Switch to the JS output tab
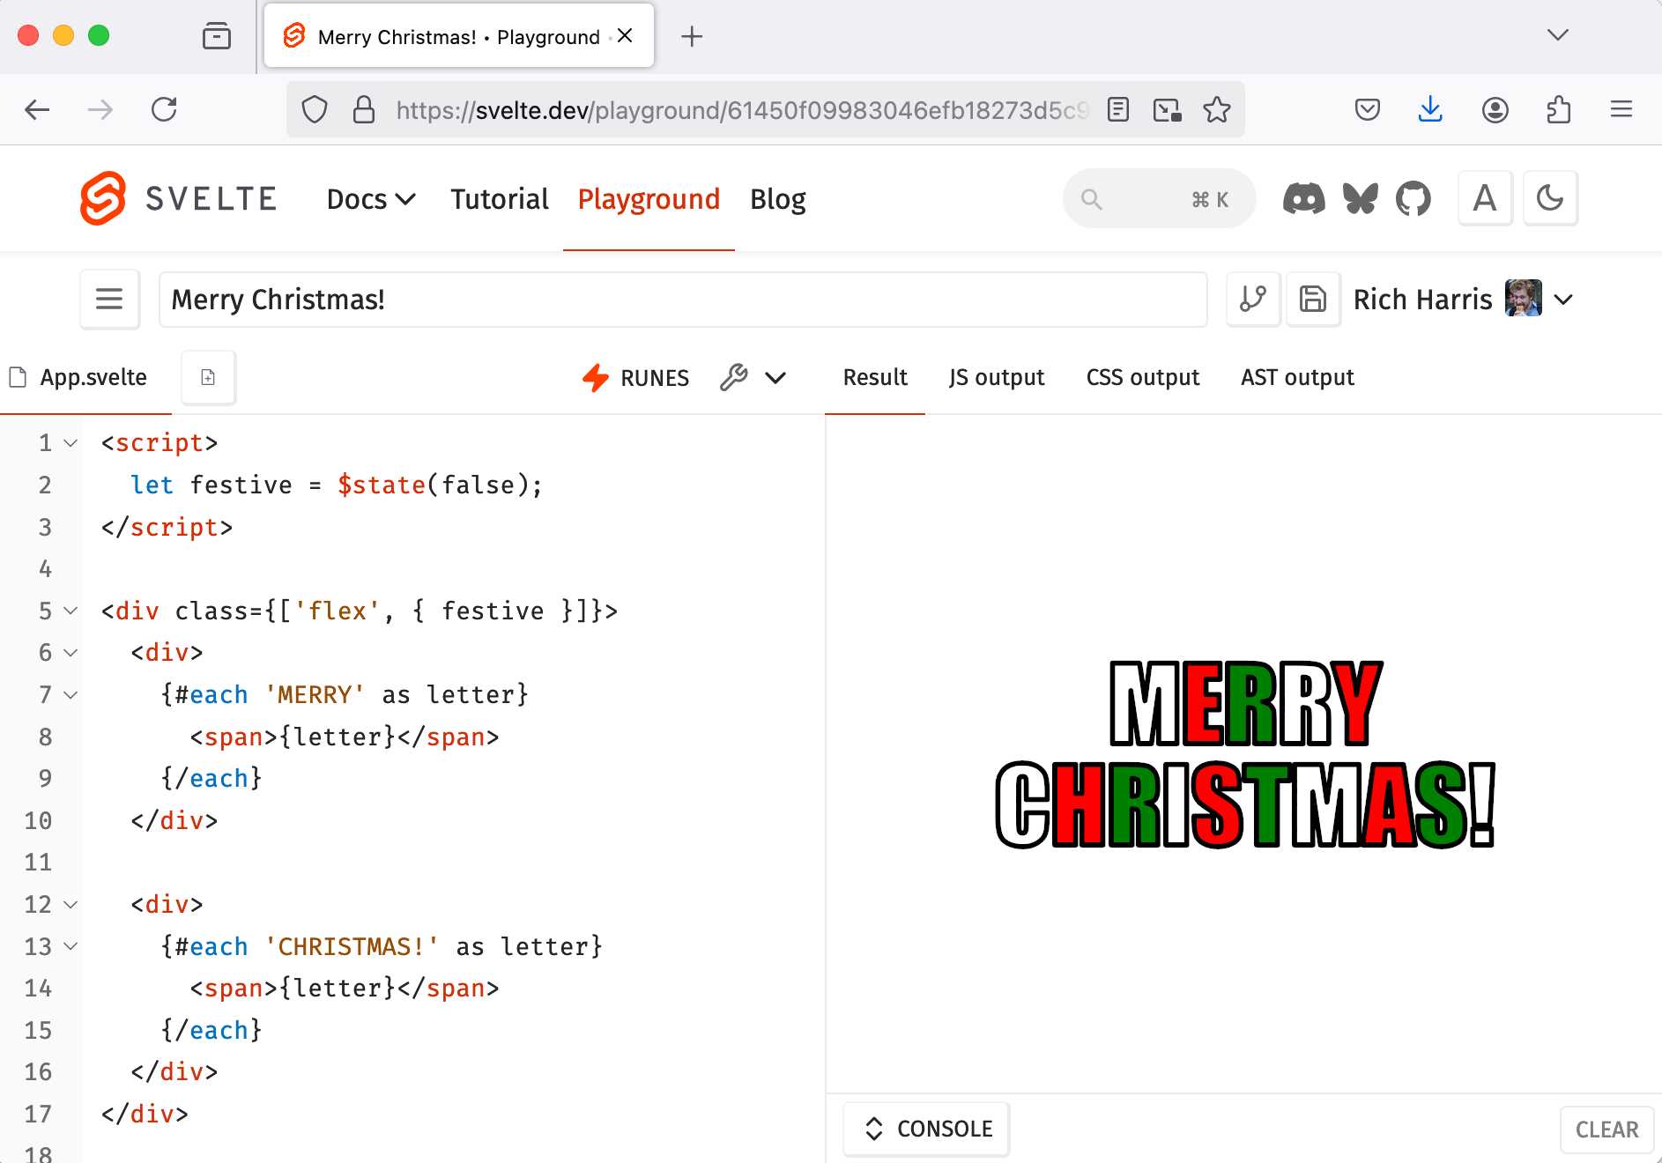This screenshot has height=1163, width=1662. pos(996,377)
